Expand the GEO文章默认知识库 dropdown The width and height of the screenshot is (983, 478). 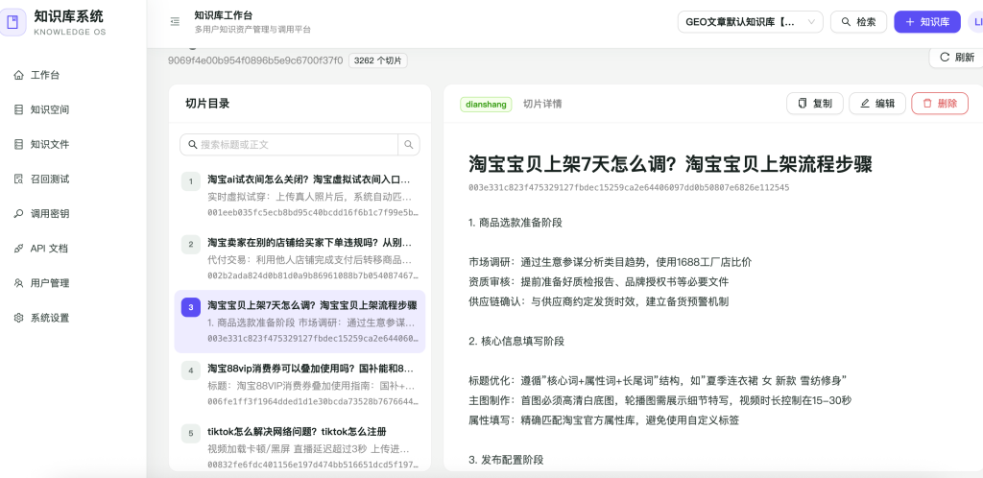pyautogui.click(x=751, y=22)
